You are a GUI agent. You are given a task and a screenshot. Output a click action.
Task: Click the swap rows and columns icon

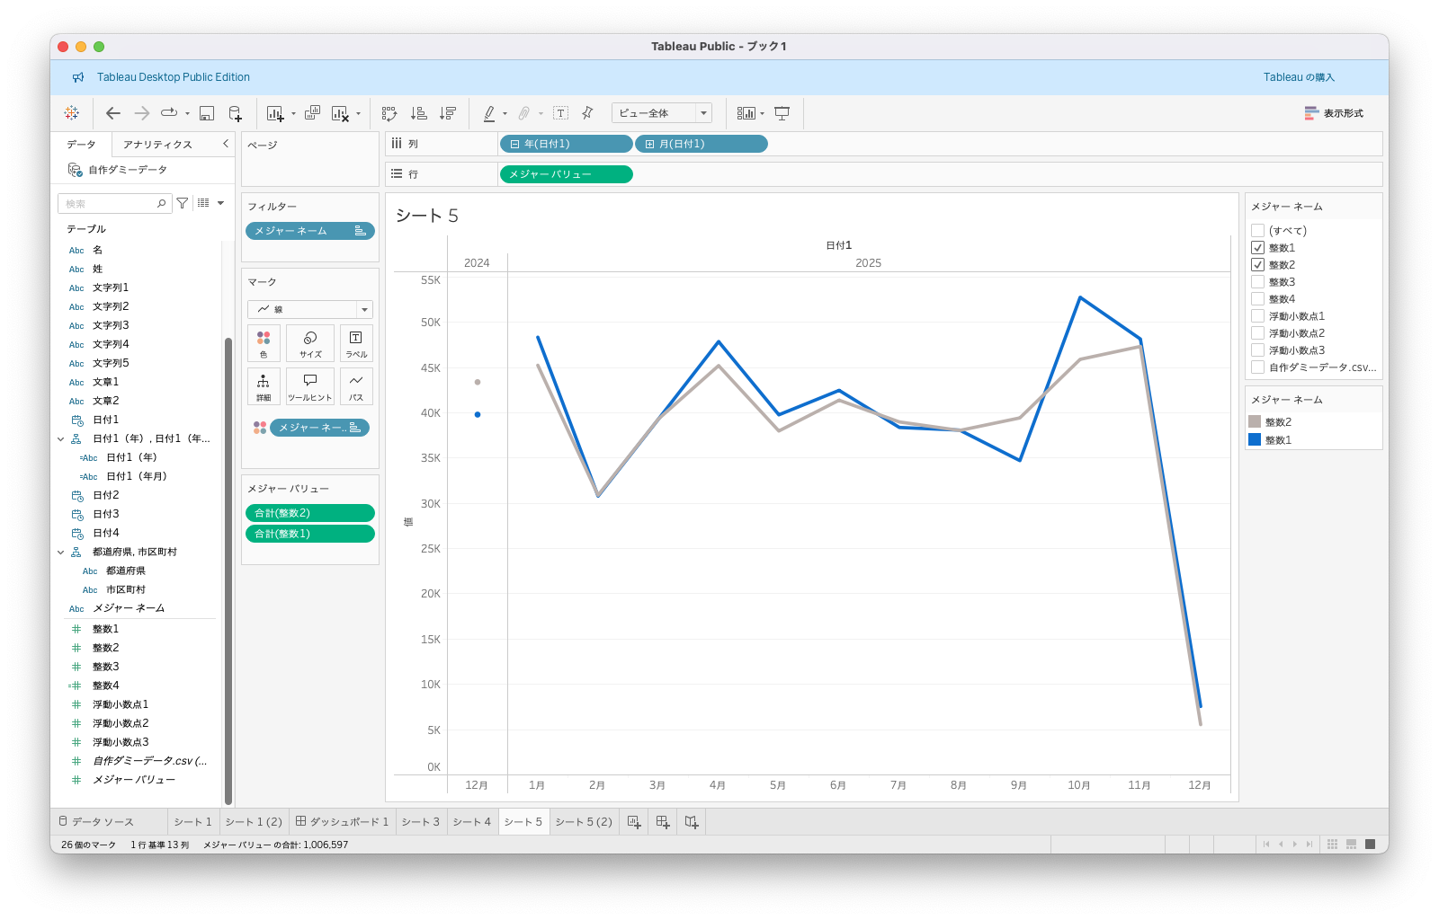click(x=389, y=113)
